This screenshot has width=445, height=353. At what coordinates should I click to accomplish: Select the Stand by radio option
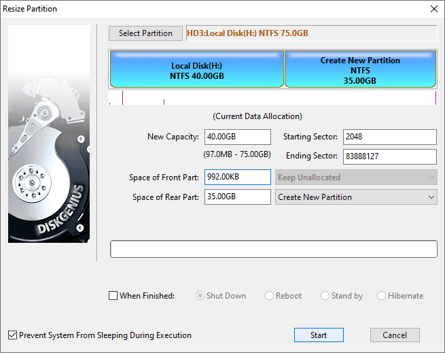point(326,296)
